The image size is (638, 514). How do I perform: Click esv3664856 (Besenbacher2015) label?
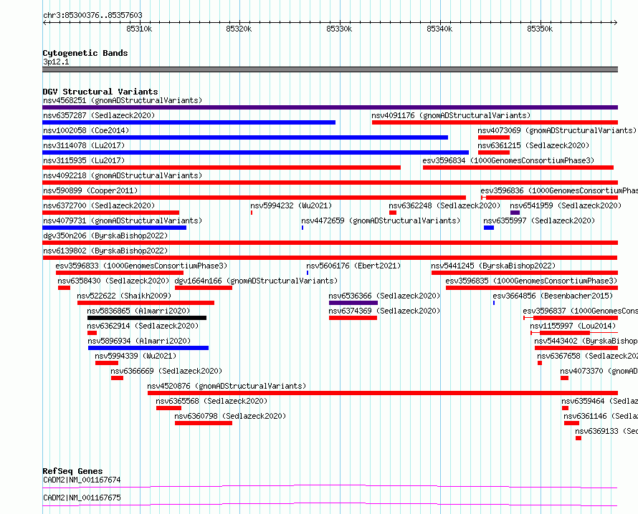tap(553, 296)
